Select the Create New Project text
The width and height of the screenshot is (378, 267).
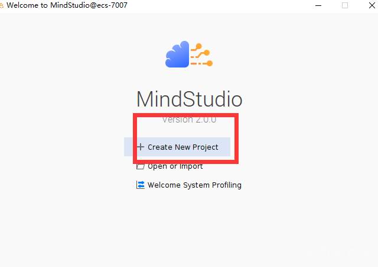point(183,147)
